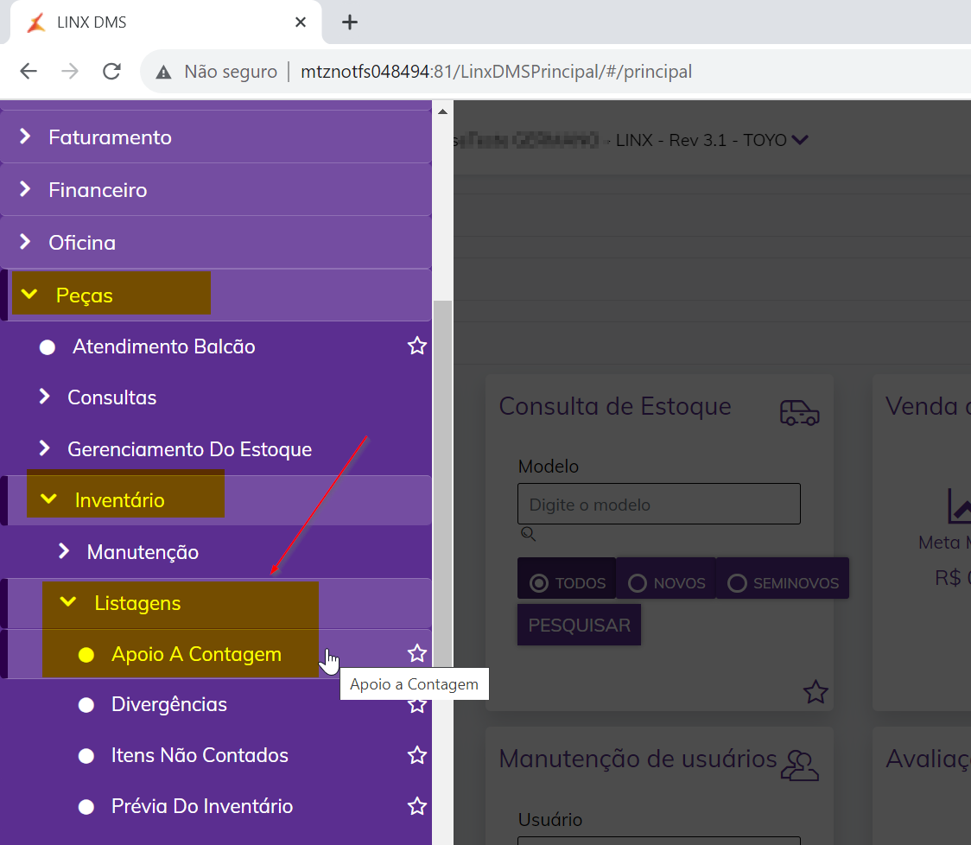Click in the Digite o modelo field
The width and height of the screenshot is (971, 845).
659,505
